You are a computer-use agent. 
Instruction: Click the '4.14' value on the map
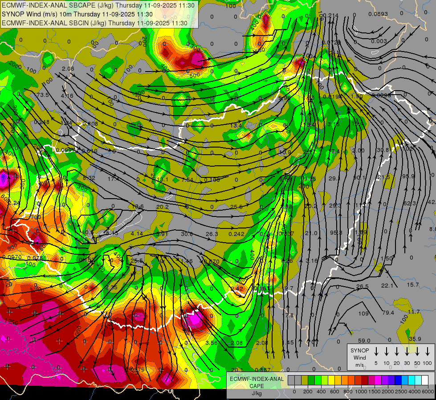(137, 234)
